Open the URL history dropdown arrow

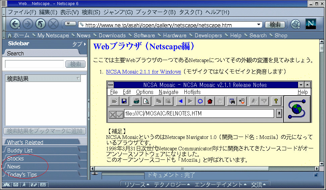[x=259, y=25]
